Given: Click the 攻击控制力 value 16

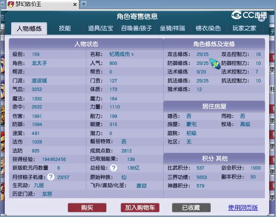Looking at the screenshot, I should pyautogui.click(x=258, y=54).
